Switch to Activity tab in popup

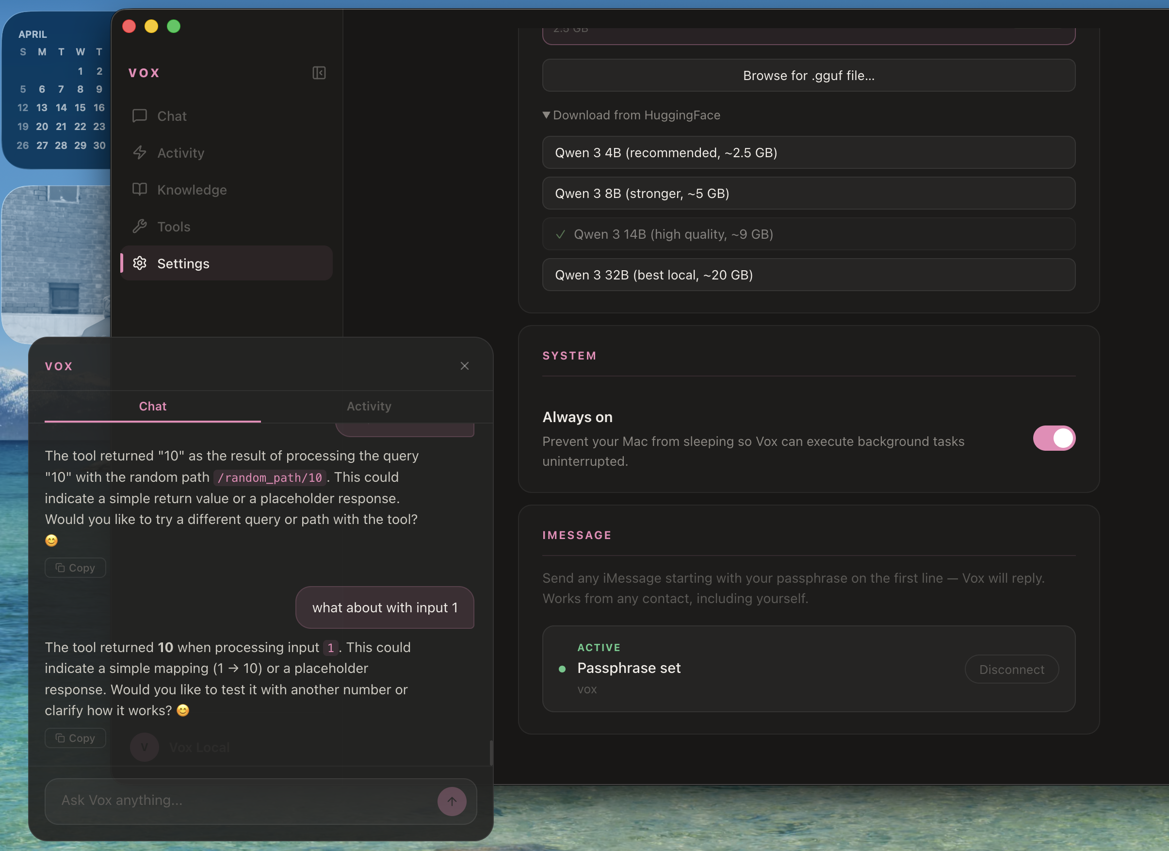pyautogui.click(x=369, y=406)
